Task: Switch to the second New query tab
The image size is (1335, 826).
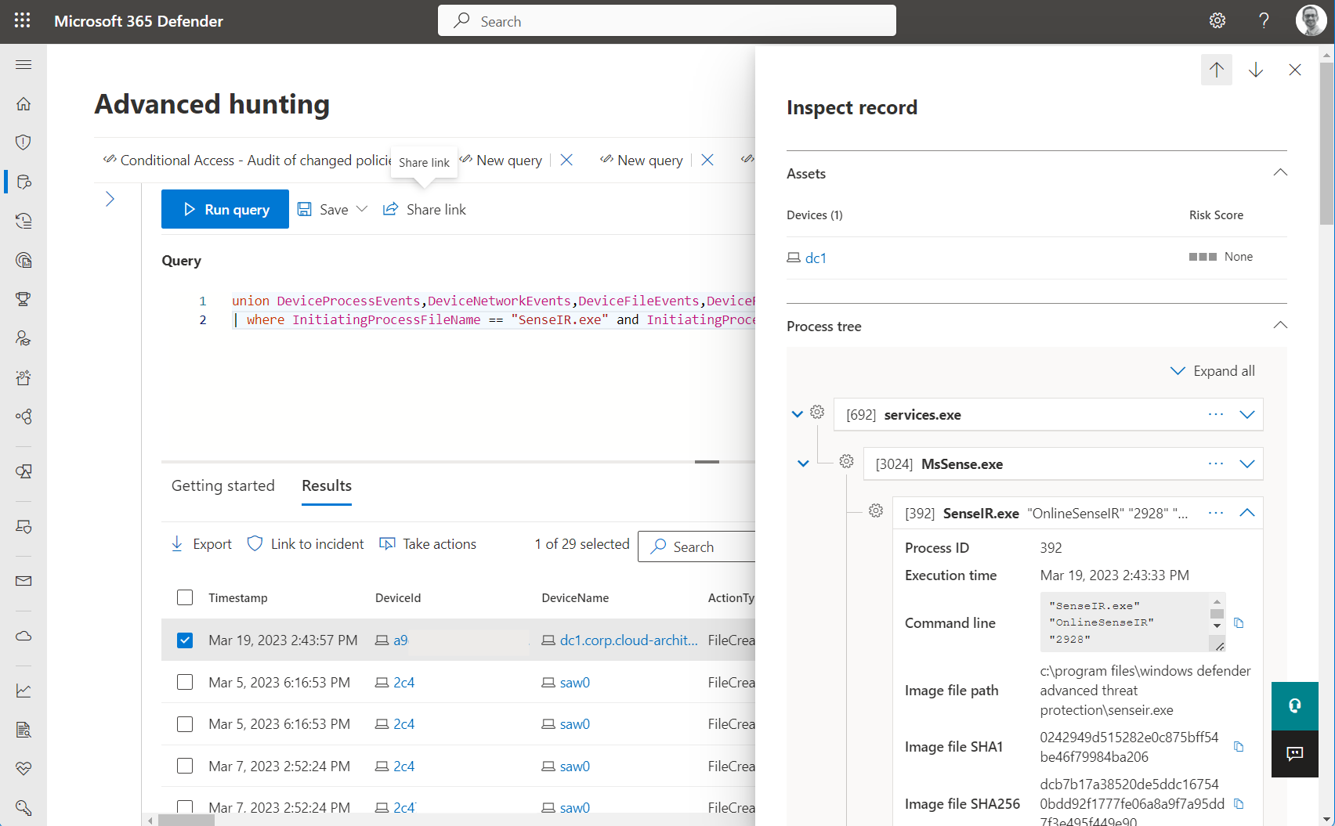Action: (x=642, y=160)
